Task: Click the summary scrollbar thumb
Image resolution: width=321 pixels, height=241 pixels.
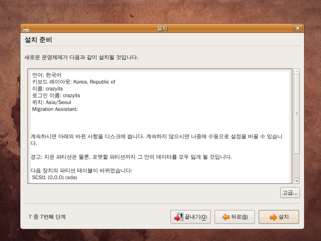Action: tap(297, 114)
